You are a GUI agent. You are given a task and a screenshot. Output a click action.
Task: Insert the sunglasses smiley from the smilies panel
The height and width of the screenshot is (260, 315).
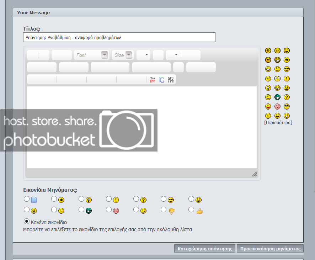[287, 69]
